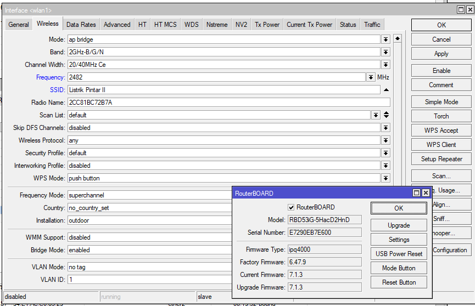Click the Radio Name input field

(229, 103)
